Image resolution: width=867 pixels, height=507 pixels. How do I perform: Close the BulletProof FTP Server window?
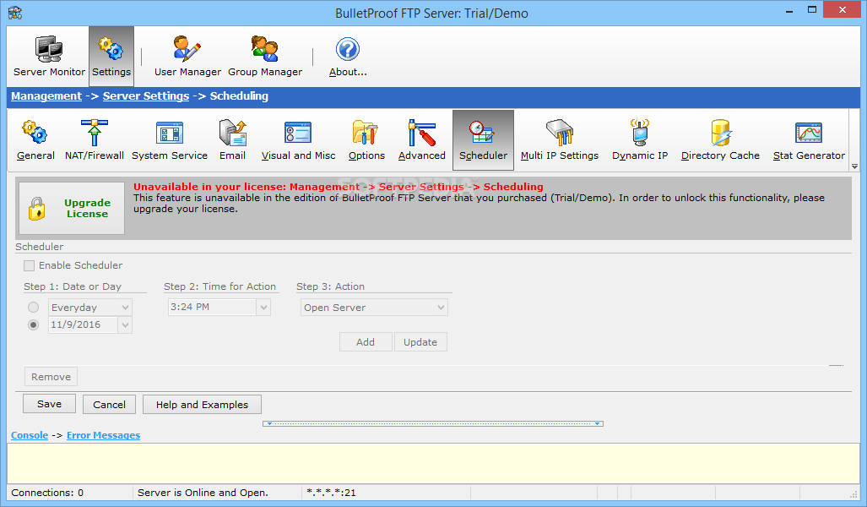(x=843, y=10)
